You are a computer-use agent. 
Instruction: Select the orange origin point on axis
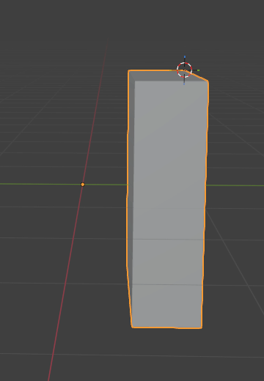click(x=83, y=185)
